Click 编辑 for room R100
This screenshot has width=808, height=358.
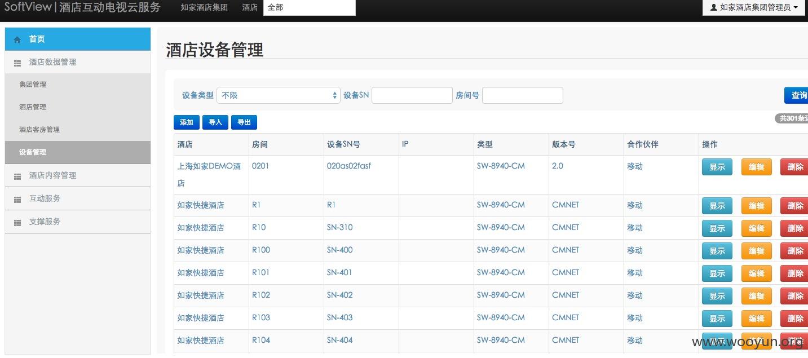point(756,251)
